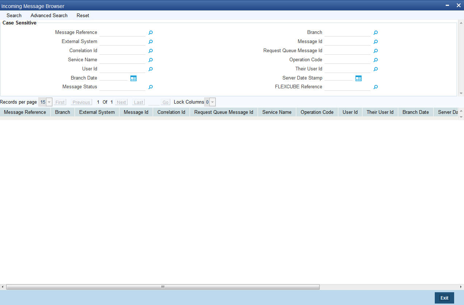Image resolution: width=464 pixels, height=305 pixels.
Task: Open lookup for Message Status field
Action: click(x=151, y=87)
